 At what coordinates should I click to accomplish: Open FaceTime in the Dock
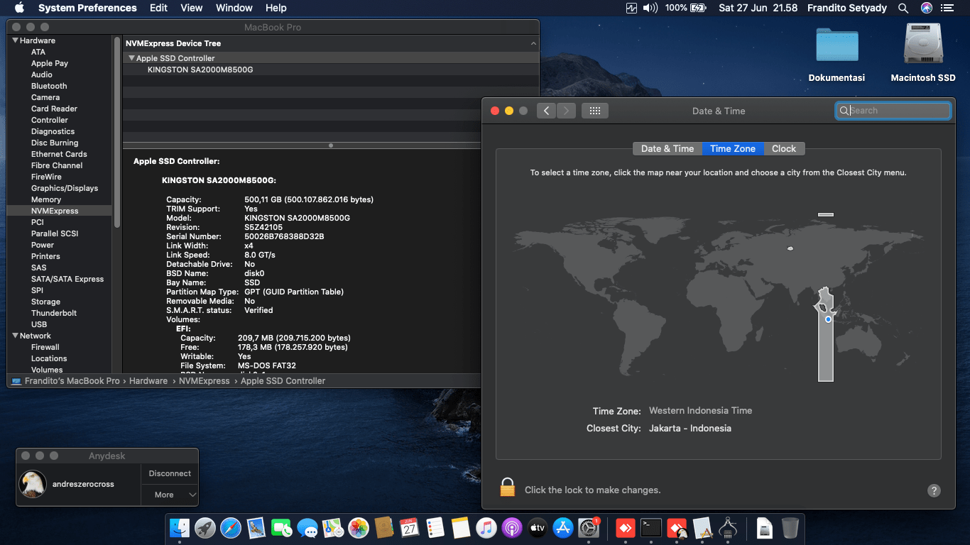[x=282, y=528]
